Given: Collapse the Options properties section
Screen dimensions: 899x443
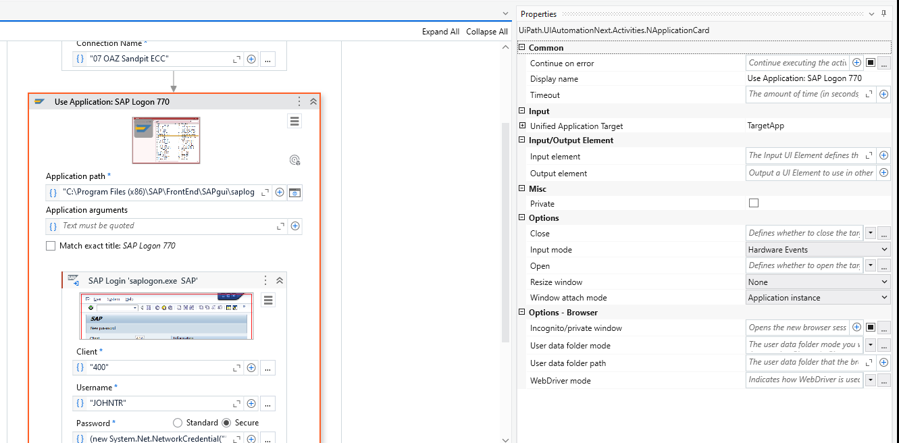Looking at the screenshot, I should pos(522,218).
